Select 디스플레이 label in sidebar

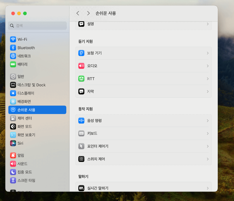pos(26,93)
